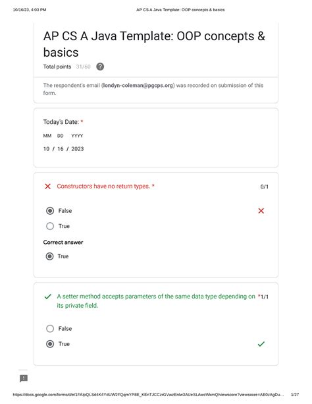The width and height of the screenshot is (312, 404).
Task: Click the londyn-coleman@pgcps.org email text
Action: click(x=138, y=85)
